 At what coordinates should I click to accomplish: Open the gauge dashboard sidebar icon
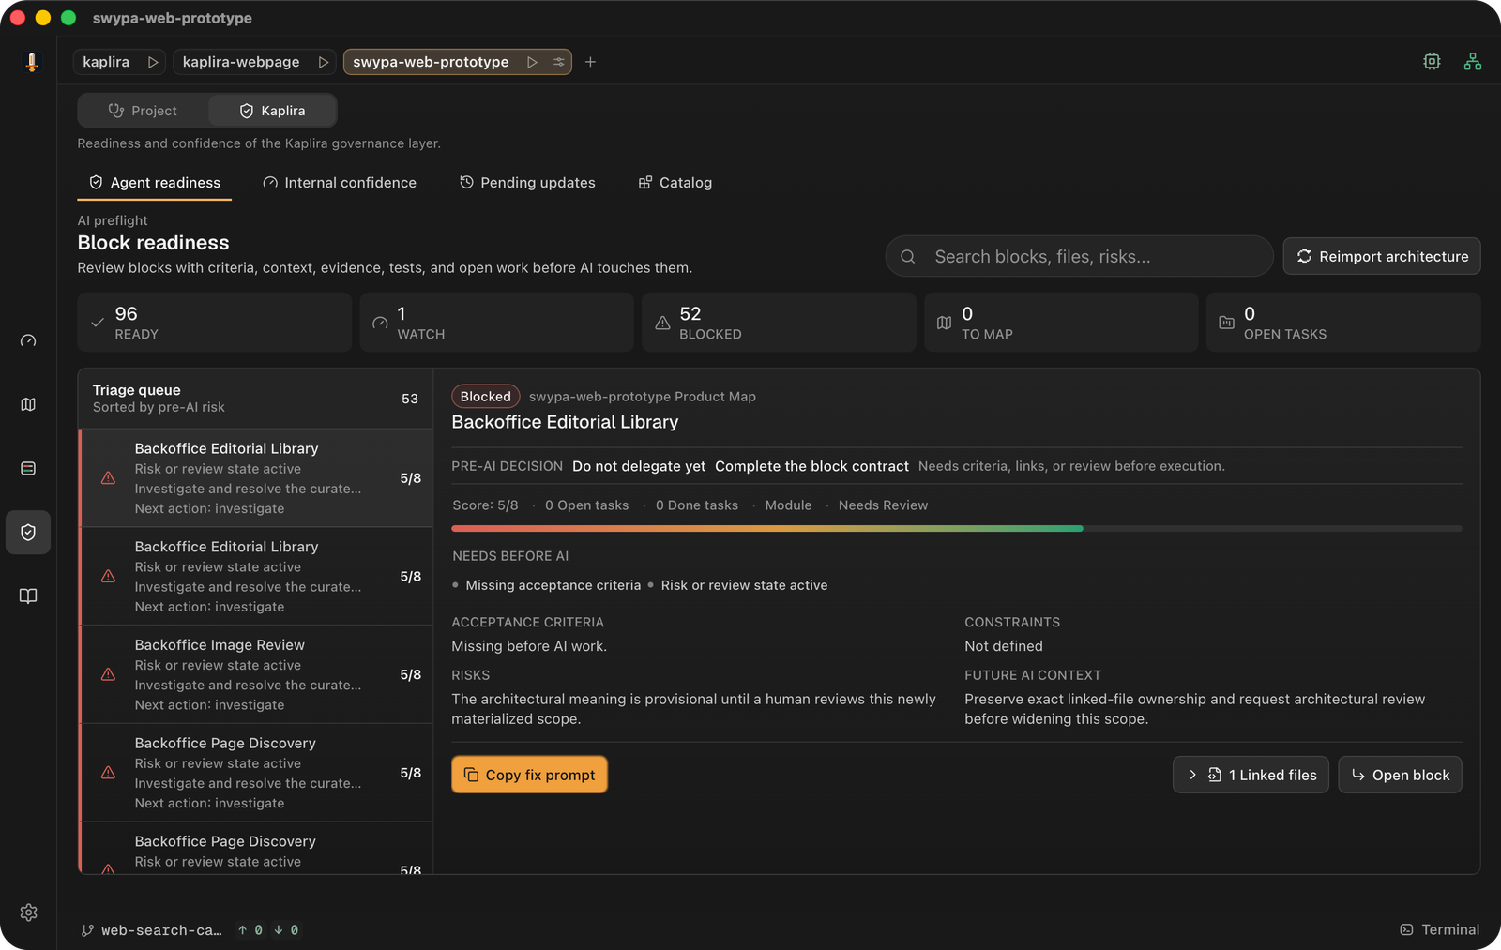point(28,340)
